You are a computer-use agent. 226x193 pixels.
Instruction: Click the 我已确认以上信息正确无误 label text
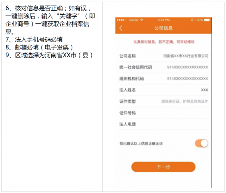pos(141,143)
